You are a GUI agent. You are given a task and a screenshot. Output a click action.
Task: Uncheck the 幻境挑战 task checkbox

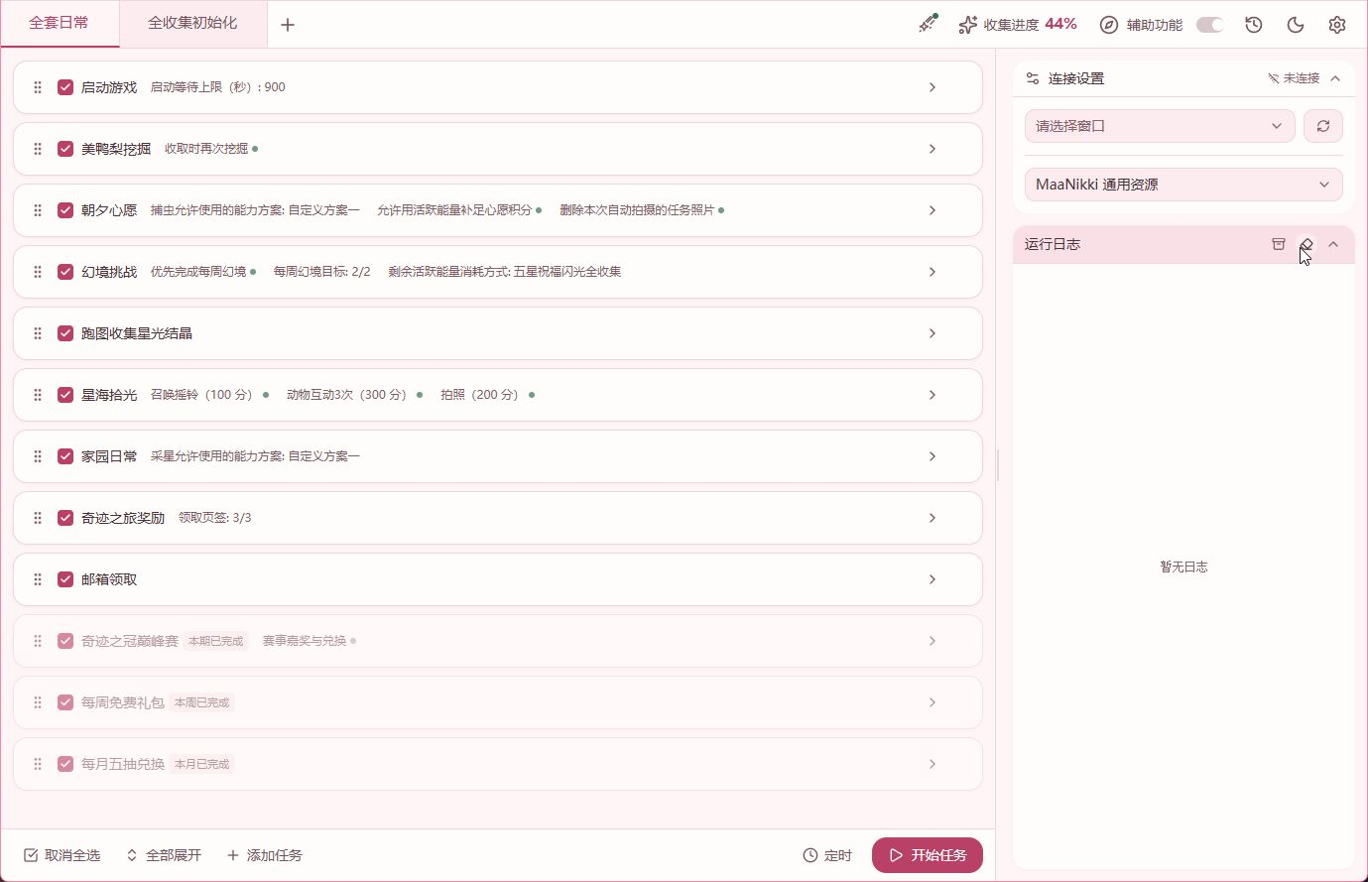[65, 272]
